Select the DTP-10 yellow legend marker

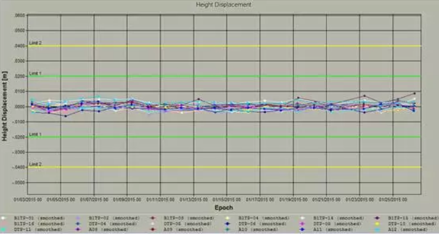coord(377,224)
